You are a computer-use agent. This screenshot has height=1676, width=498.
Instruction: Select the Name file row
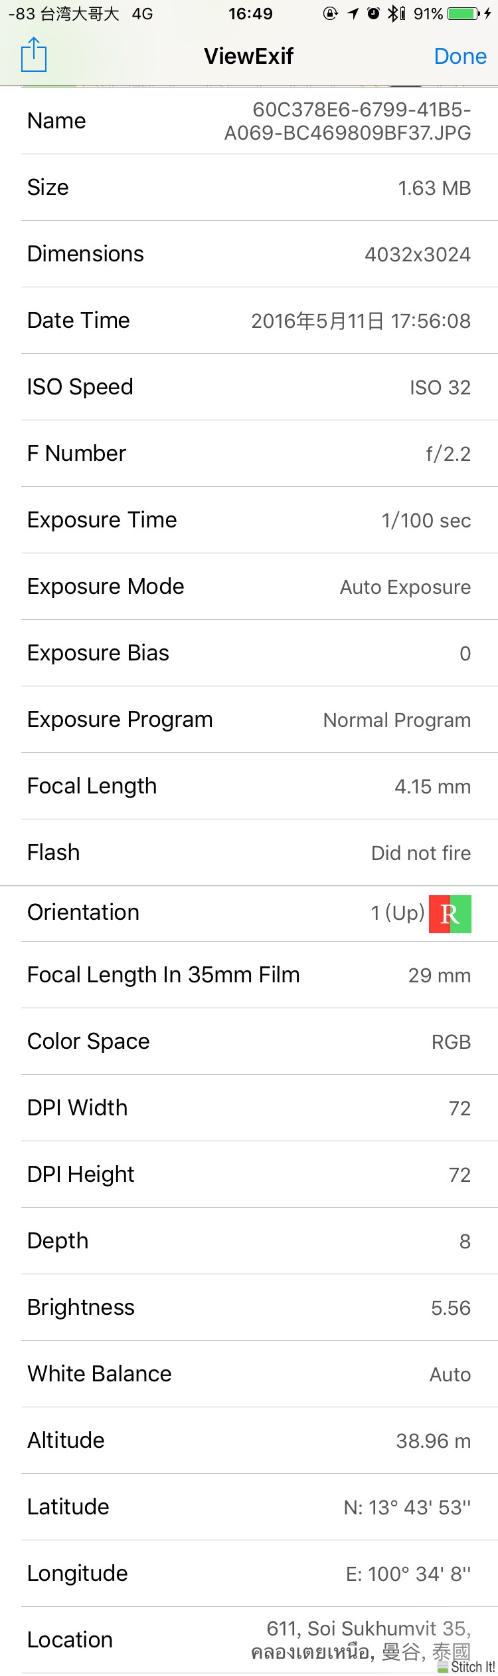click(249, 121)
